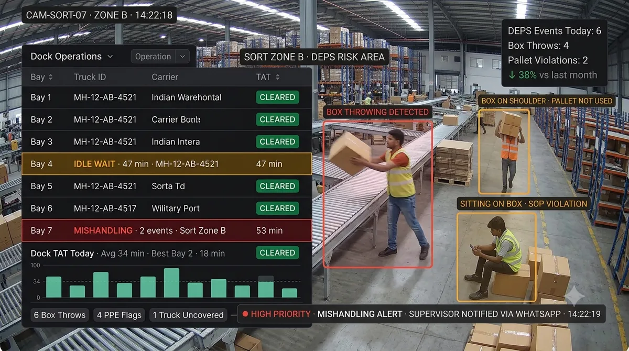The image size is (629, 351).
Task: Click carrier name Sorta Td
Action: (168, 186)
